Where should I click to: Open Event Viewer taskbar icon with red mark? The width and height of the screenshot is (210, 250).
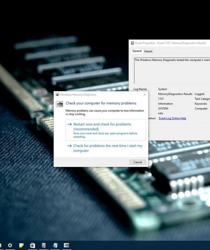(44, 245)
